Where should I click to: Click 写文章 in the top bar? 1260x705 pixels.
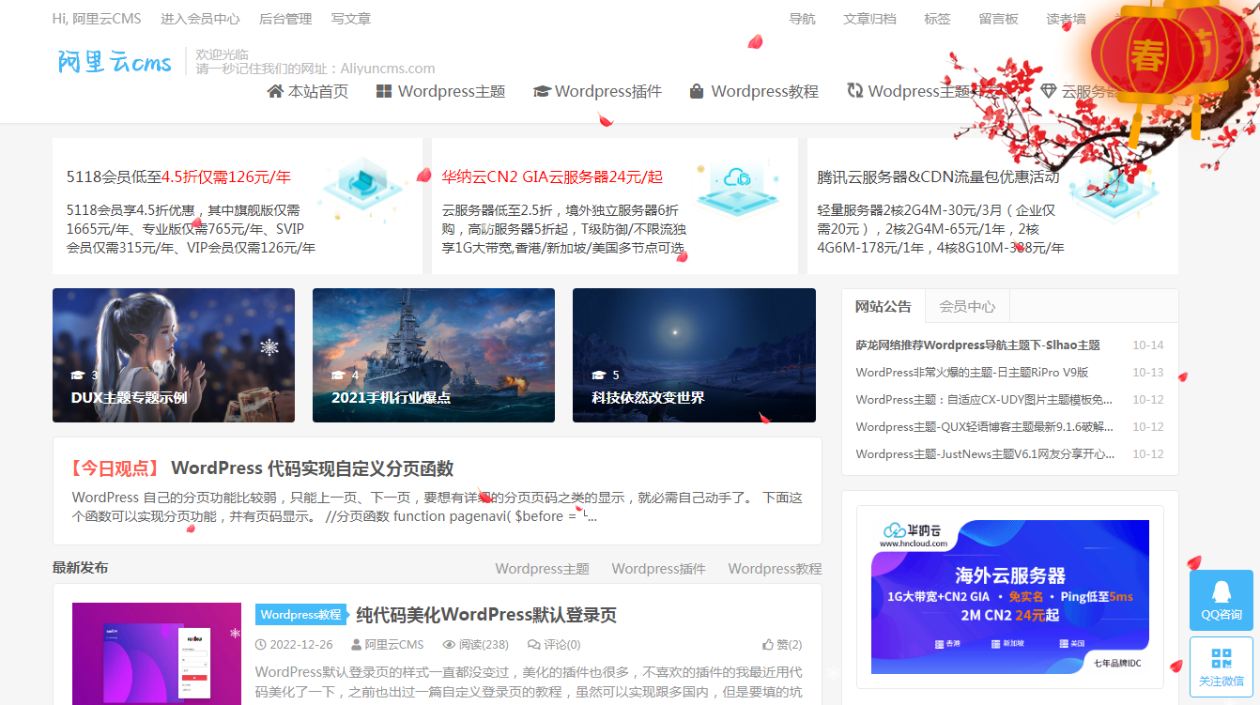[351, 19]
